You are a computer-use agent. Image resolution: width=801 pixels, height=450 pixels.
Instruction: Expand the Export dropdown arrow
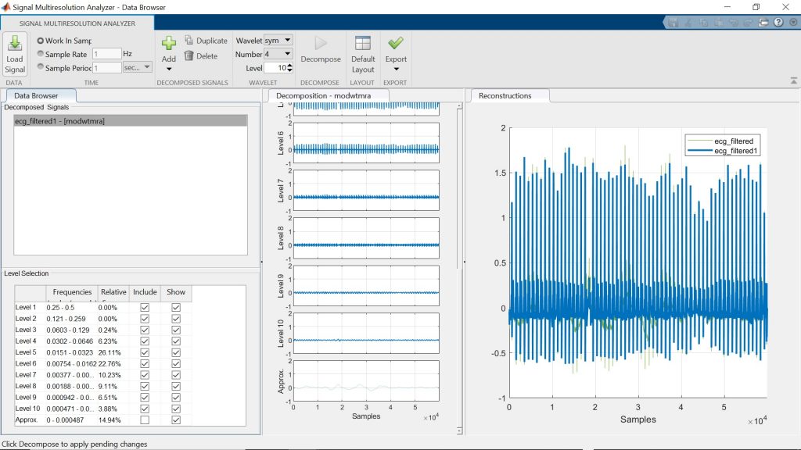click(396, 70)
